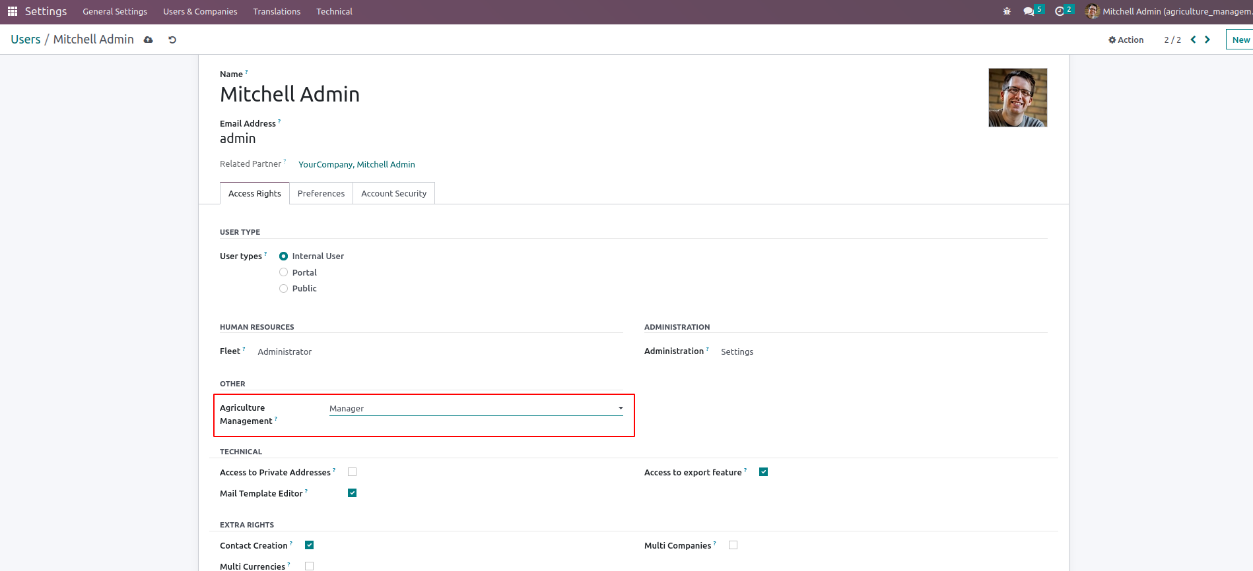The image size is (1253, 571).
Task: Click the New button
Action: 1240,40
